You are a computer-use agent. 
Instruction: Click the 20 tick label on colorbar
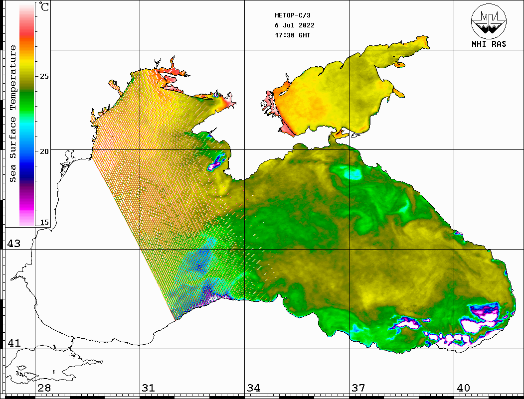(44, 151)
